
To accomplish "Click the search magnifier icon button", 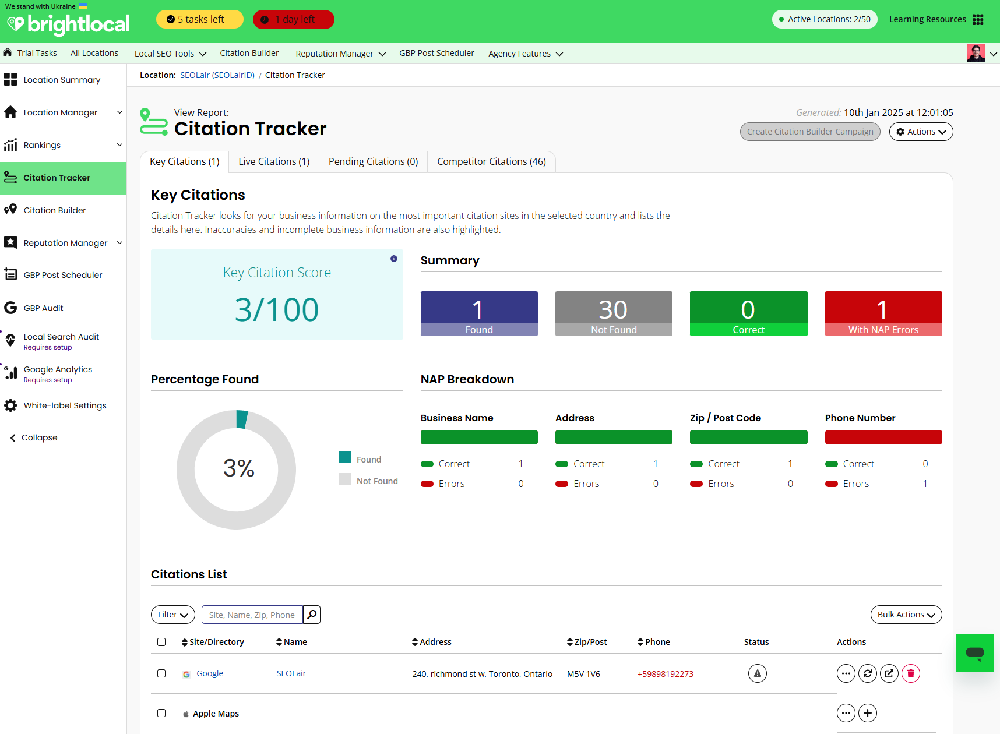I will click(312, 615).
